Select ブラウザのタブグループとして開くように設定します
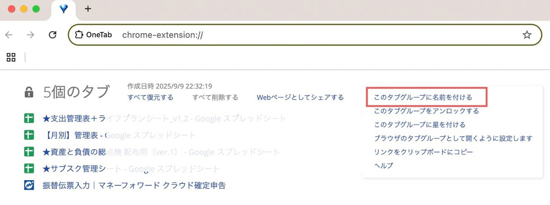This screenshot has width=550, height=205. coord(453,139)
